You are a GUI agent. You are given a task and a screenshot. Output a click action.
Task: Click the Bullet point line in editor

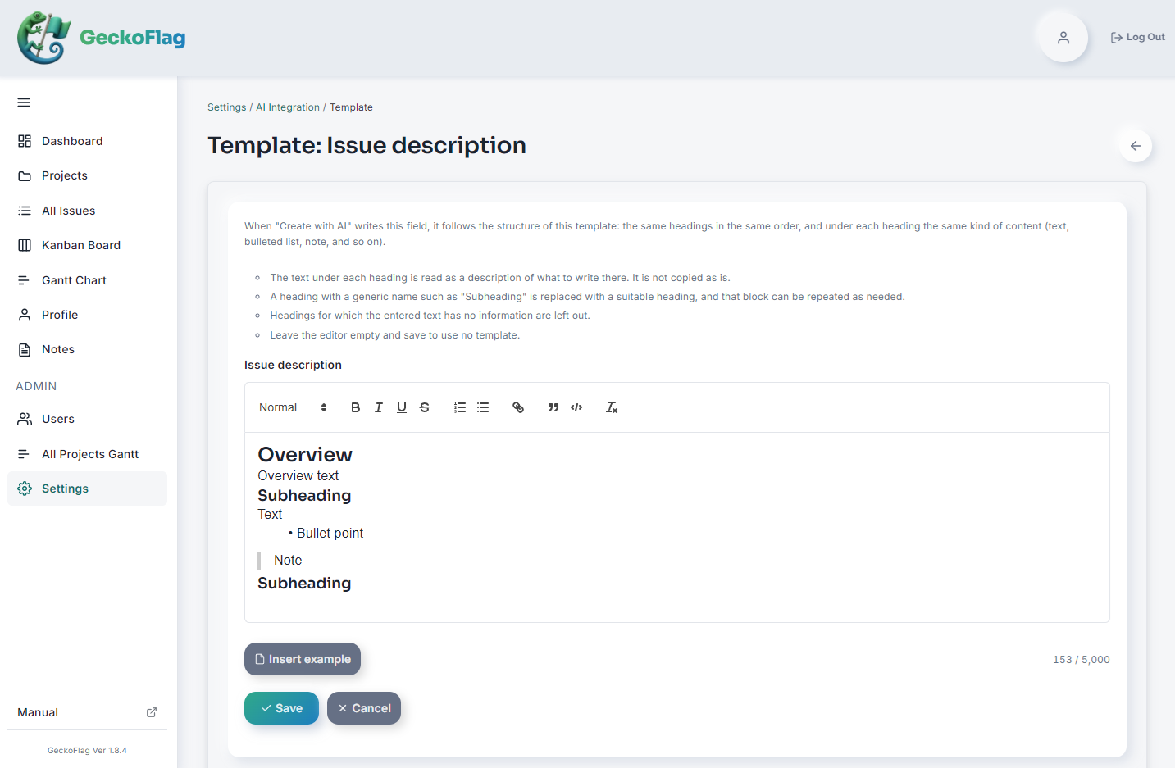point(330,533)
